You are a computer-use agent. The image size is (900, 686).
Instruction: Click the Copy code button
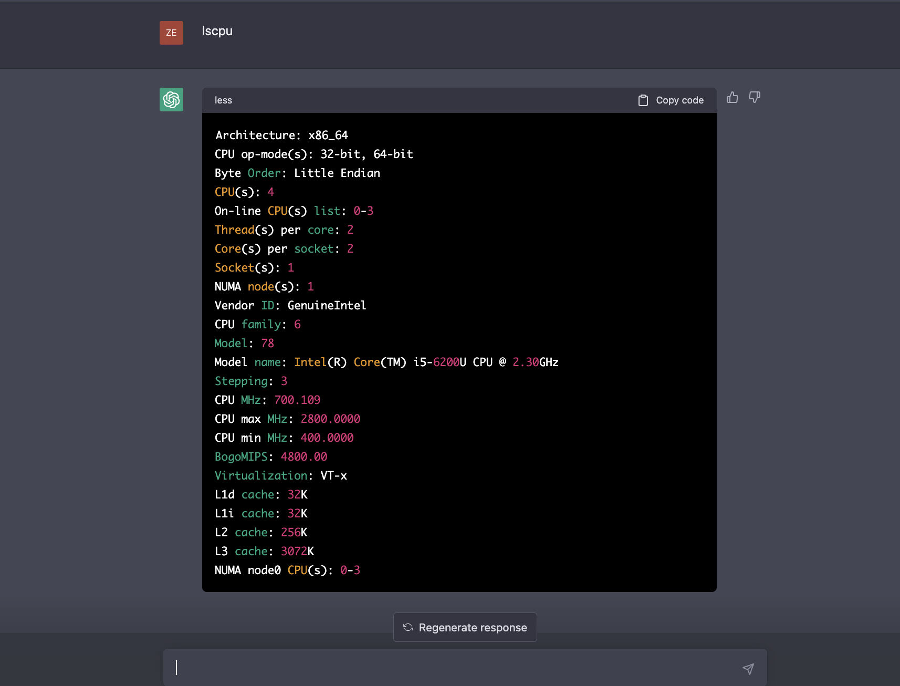tap(671, 100)
